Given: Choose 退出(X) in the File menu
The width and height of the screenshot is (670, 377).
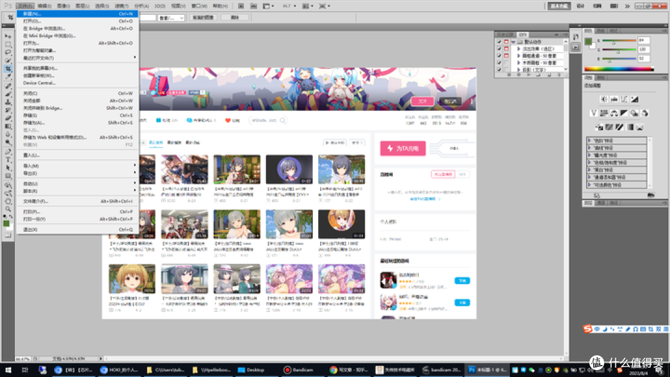Looking at the screenshot, I should coord(78,229).
